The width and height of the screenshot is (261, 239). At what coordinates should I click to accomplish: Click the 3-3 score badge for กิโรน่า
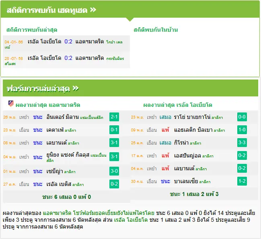(x=242, y=143)
